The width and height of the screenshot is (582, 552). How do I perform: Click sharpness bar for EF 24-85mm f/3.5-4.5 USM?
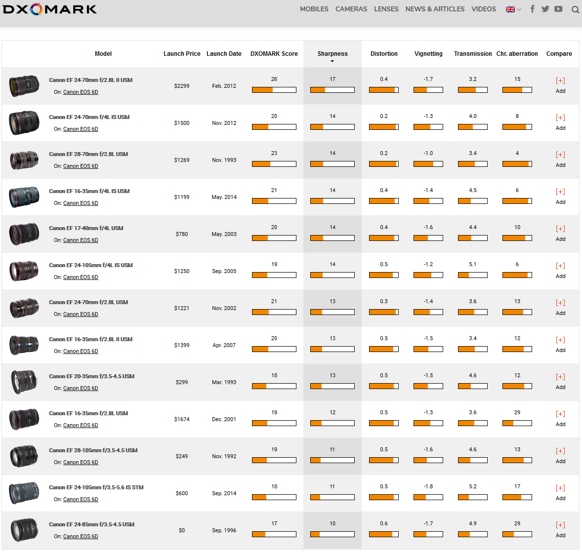coord(332,534)
